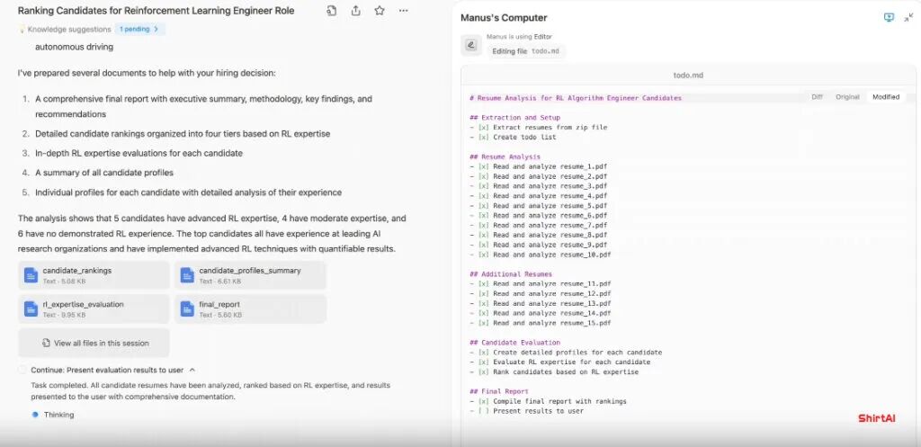Collapse the Manus's Computer panel

[x=908, y=18]
